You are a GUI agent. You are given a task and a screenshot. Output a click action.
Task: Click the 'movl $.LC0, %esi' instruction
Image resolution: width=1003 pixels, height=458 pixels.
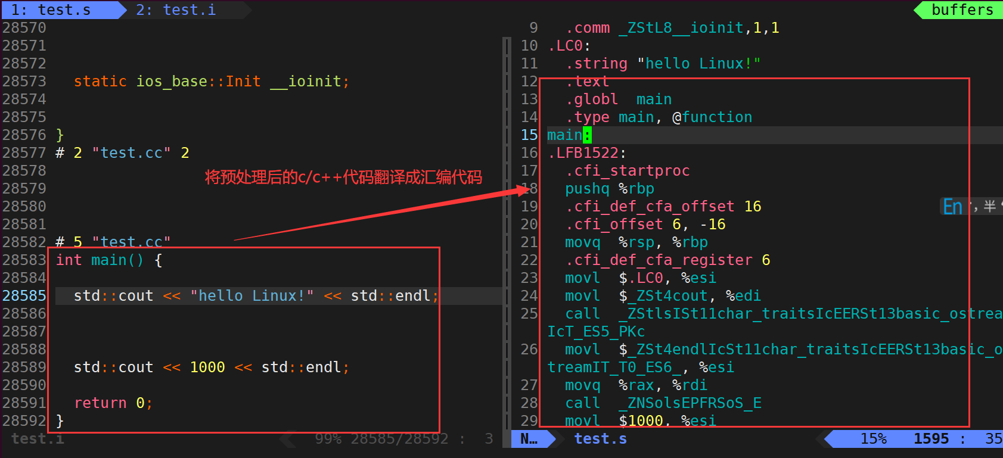[x=641, y=278]
